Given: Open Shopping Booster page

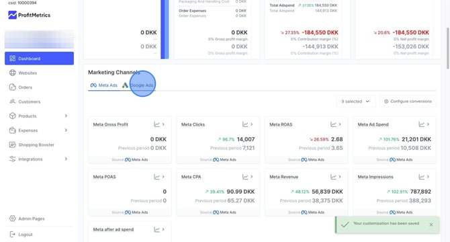Looking at the screenshot, I should coord(36,145).
